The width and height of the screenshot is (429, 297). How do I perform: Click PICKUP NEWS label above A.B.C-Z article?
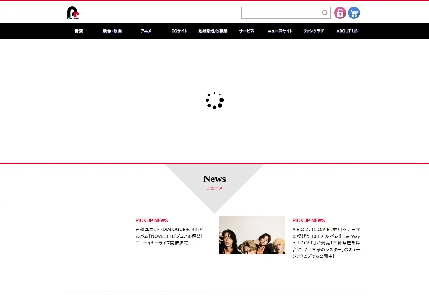coord(309,220)
